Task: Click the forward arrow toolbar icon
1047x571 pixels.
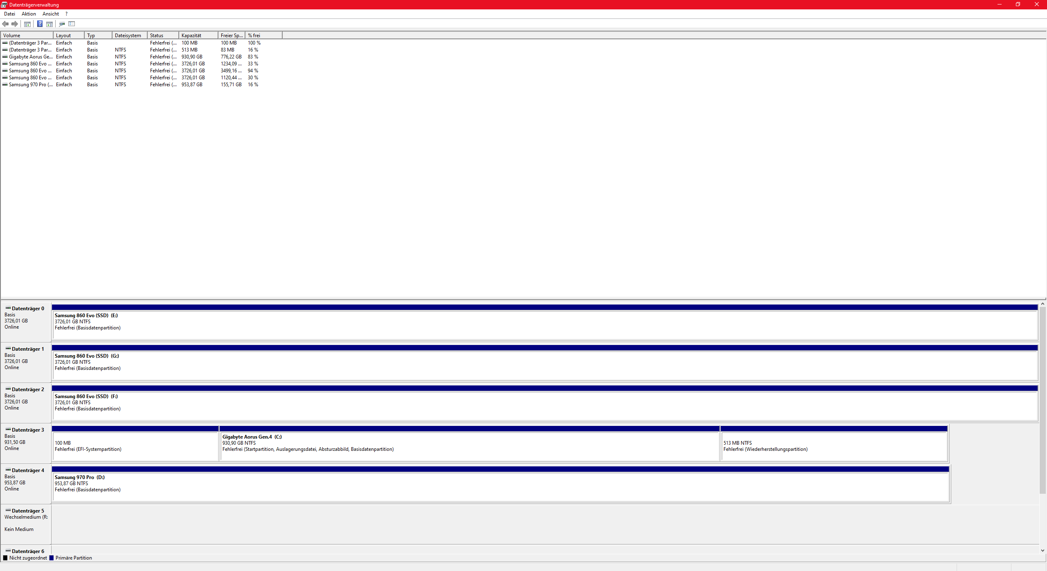Action: (x=15, y=24)
